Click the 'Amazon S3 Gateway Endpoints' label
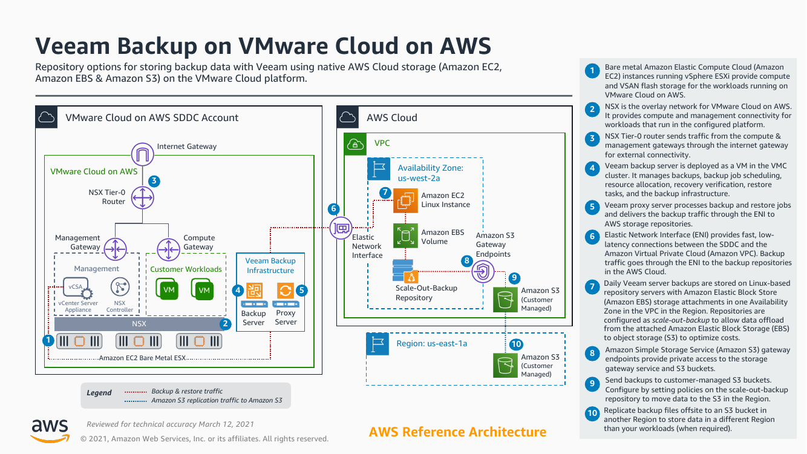 (x=494, y=245)
